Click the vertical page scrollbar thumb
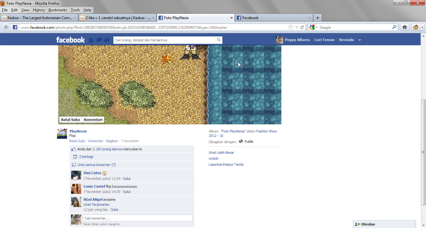This screenshot has height=228, width=426. (423, 152)
